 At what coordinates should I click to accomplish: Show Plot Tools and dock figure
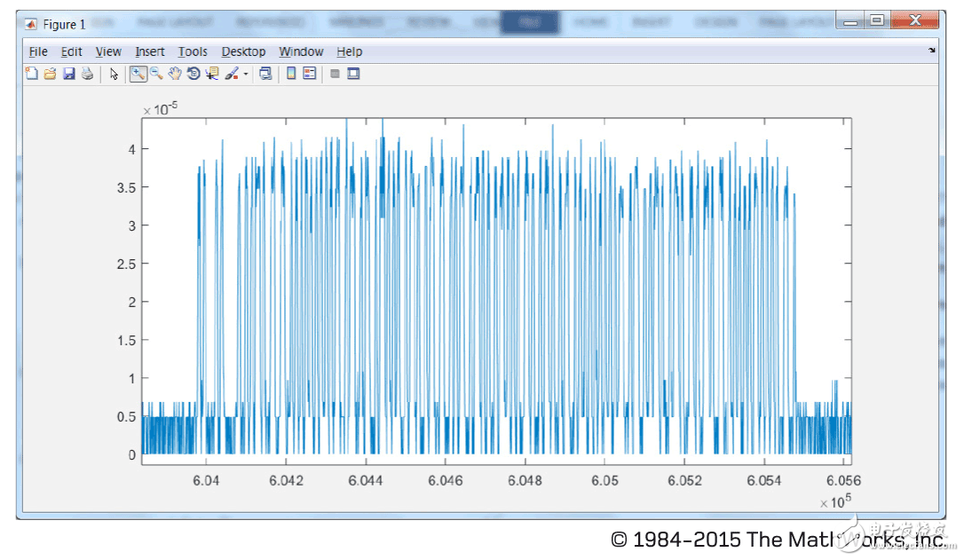tap(353, 75)
